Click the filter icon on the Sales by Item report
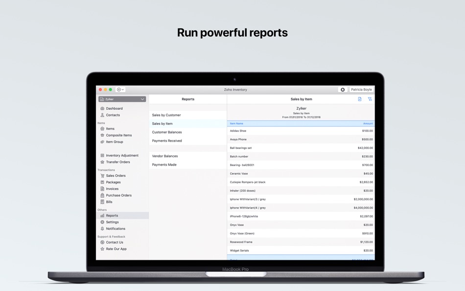The image size is (465, 291). [370, 98]
